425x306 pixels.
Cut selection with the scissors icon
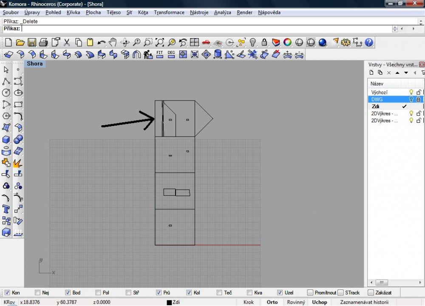67,42
